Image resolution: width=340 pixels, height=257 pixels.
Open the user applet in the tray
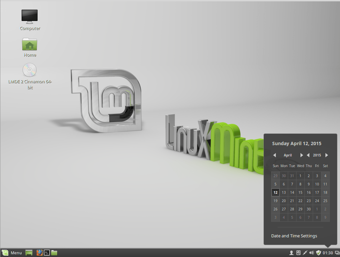[x=291, y=253]
